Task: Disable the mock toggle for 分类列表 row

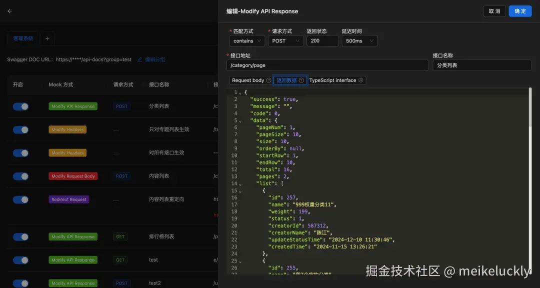Action: (20, 106)
